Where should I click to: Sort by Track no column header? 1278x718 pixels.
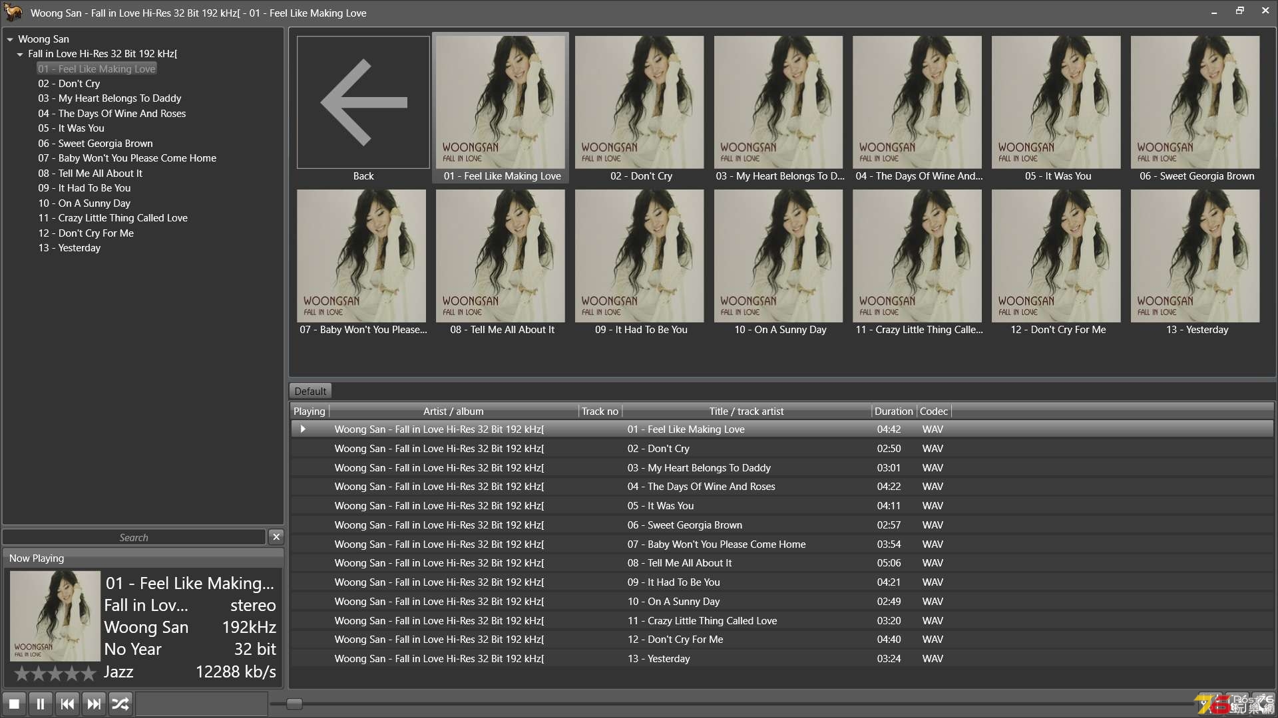(x=600, y=412)
